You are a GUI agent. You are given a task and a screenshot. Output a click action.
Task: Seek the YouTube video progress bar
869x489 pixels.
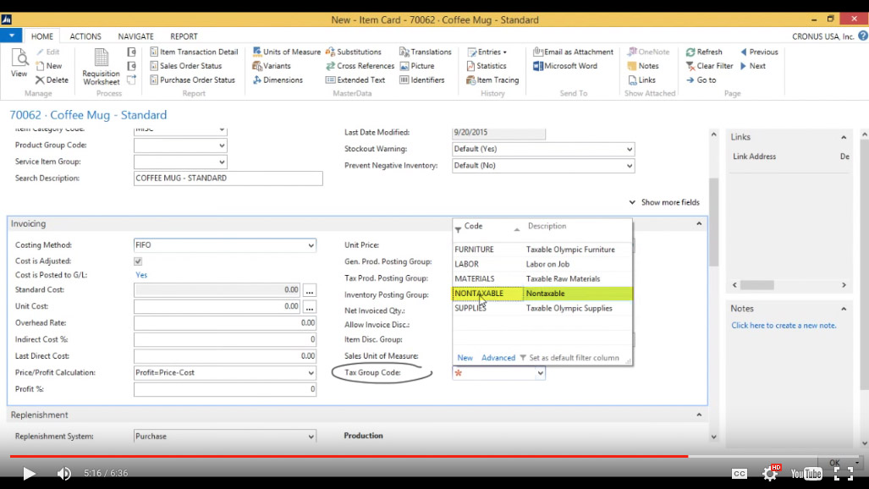435,456
